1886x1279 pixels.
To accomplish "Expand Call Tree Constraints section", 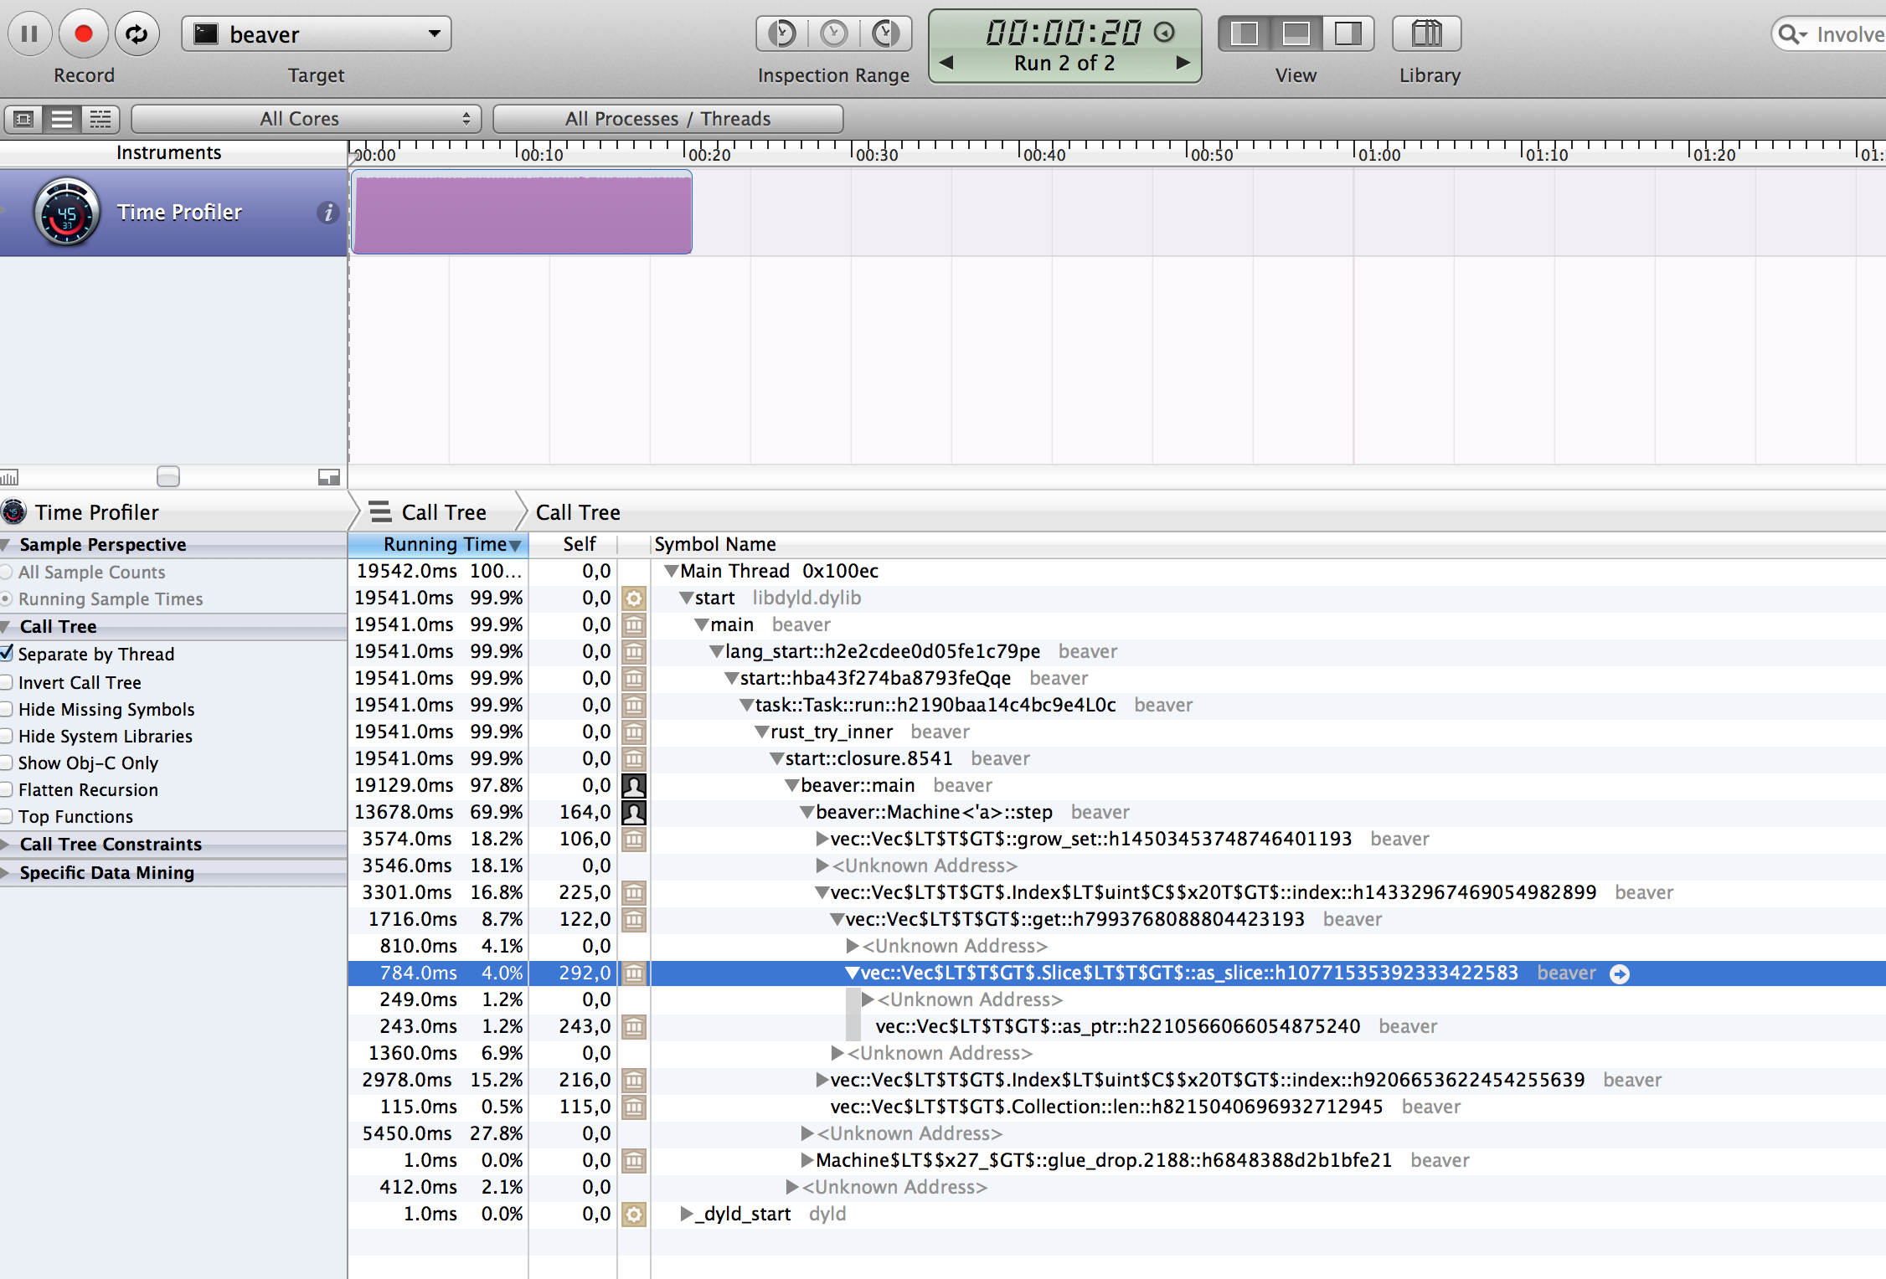I will click(5, 845).
